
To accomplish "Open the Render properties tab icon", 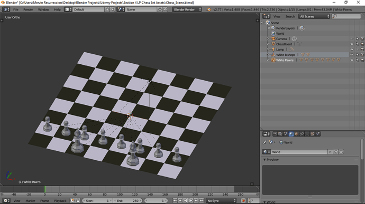I will tap(275, 134).
